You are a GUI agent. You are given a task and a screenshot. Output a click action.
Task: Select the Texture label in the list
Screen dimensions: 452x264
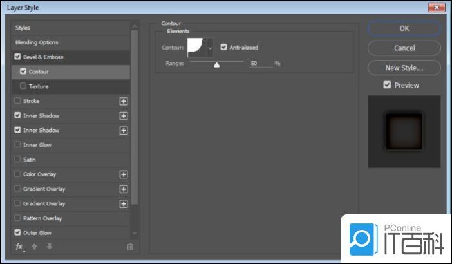click(39, 86)
